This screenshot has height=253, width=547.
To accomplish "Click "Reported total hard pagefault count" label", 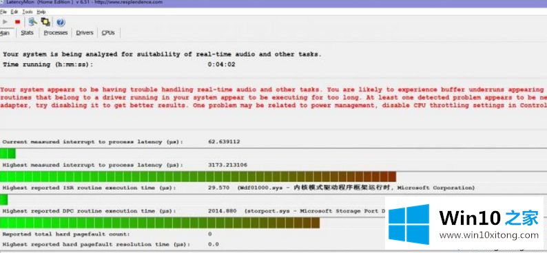I will [66, 234].
